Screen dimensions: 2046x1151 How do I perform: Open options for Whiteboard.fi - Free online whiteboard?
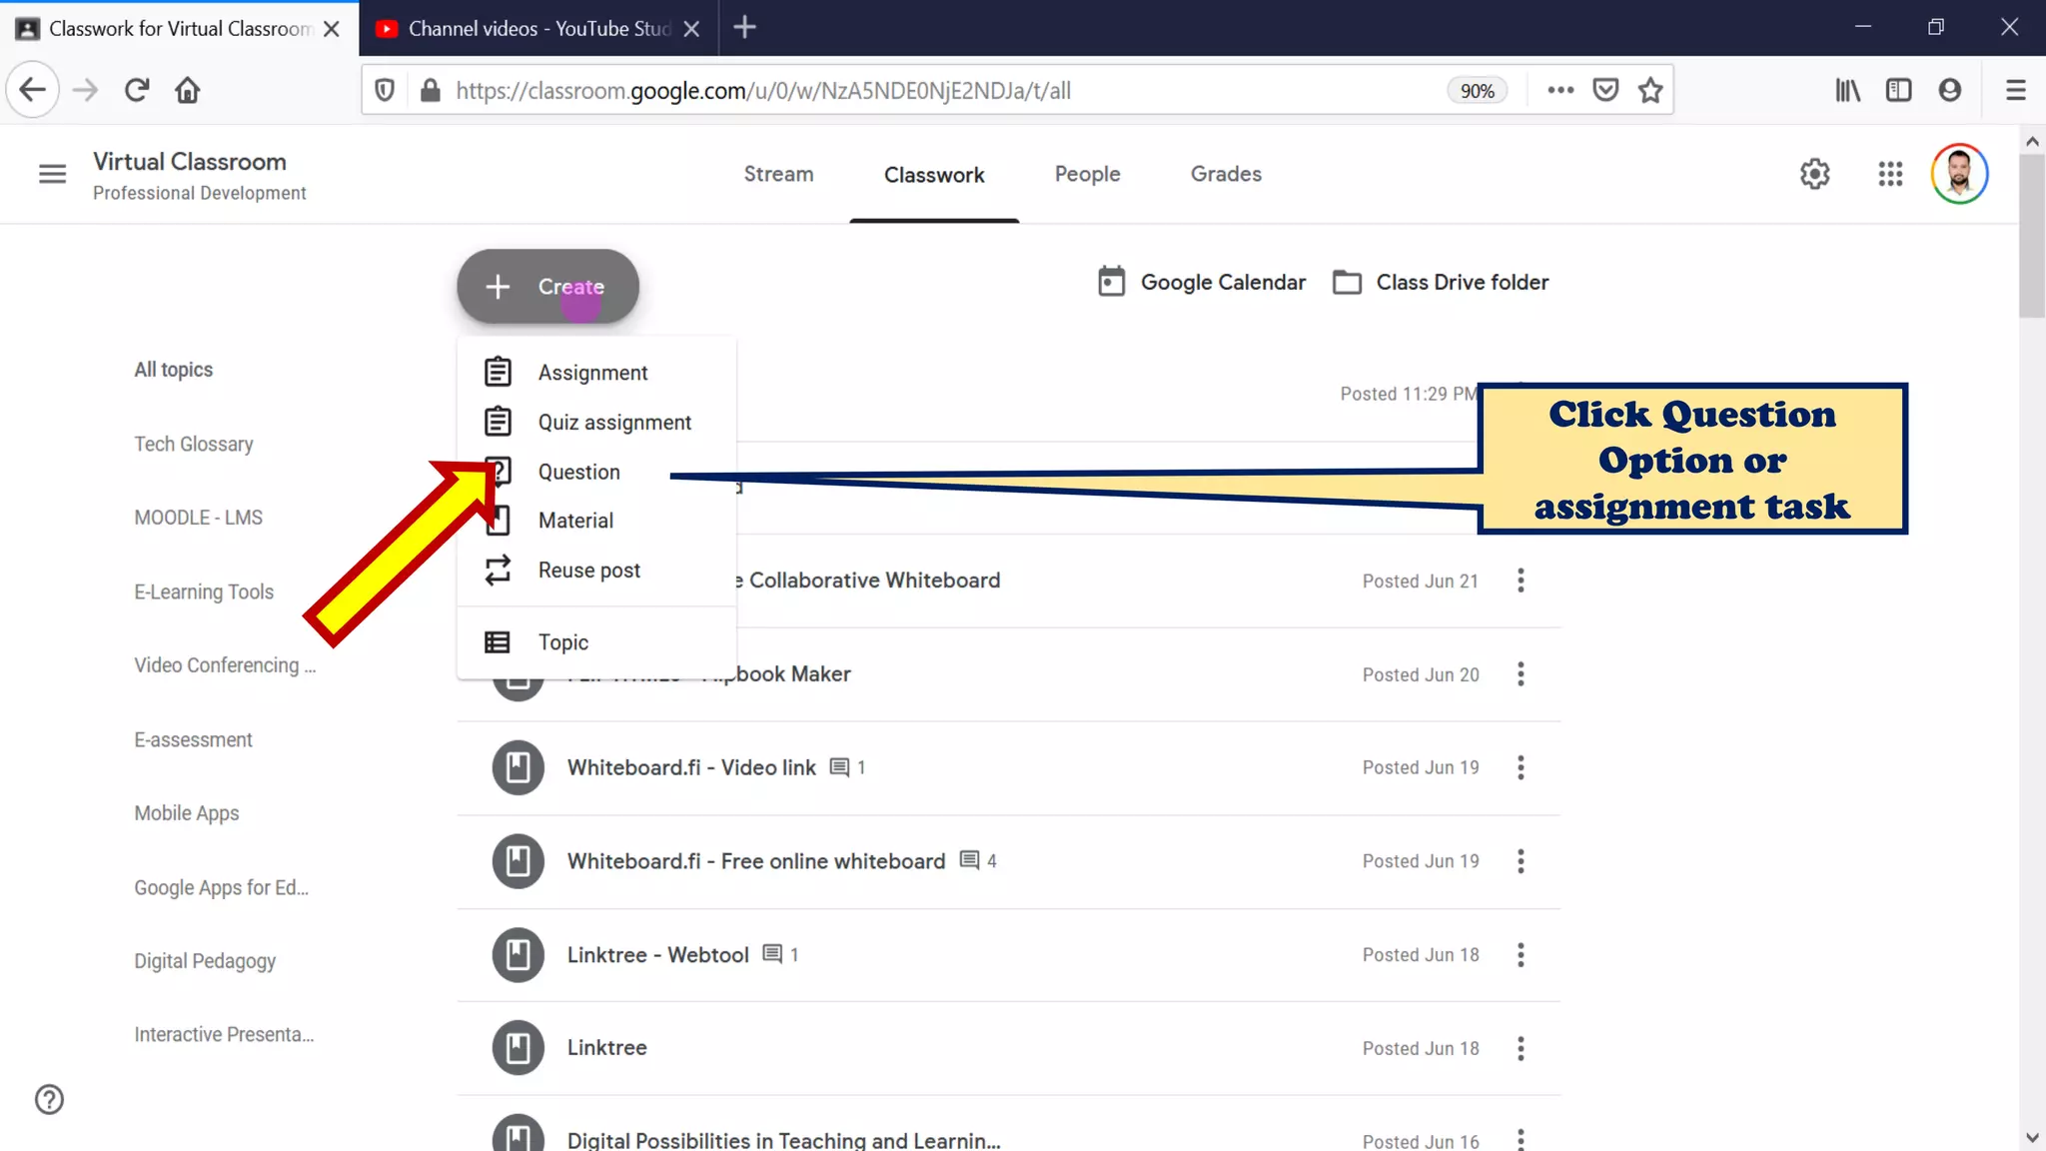[x=1521, y=861]
